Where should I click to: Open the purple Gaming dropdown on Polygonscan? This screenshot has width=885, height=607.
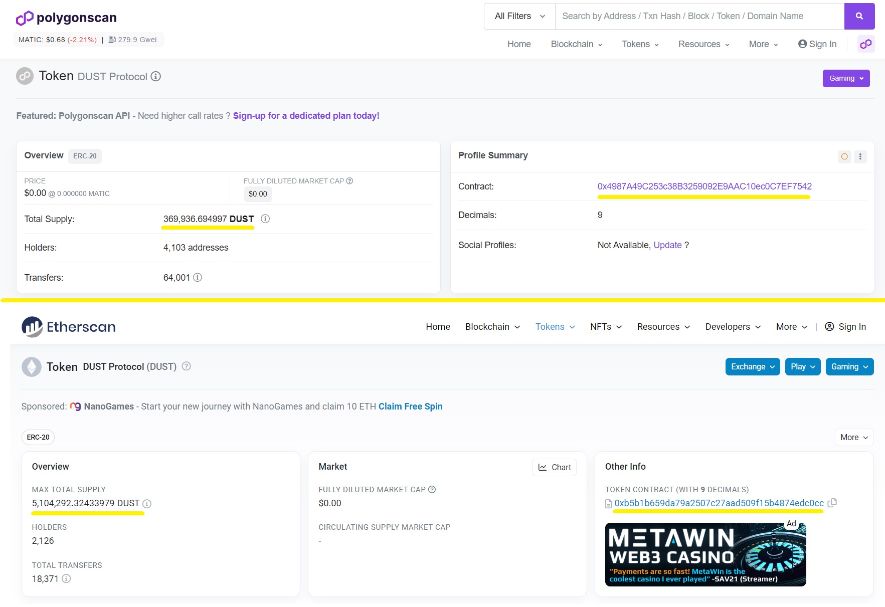coord(846,78)
